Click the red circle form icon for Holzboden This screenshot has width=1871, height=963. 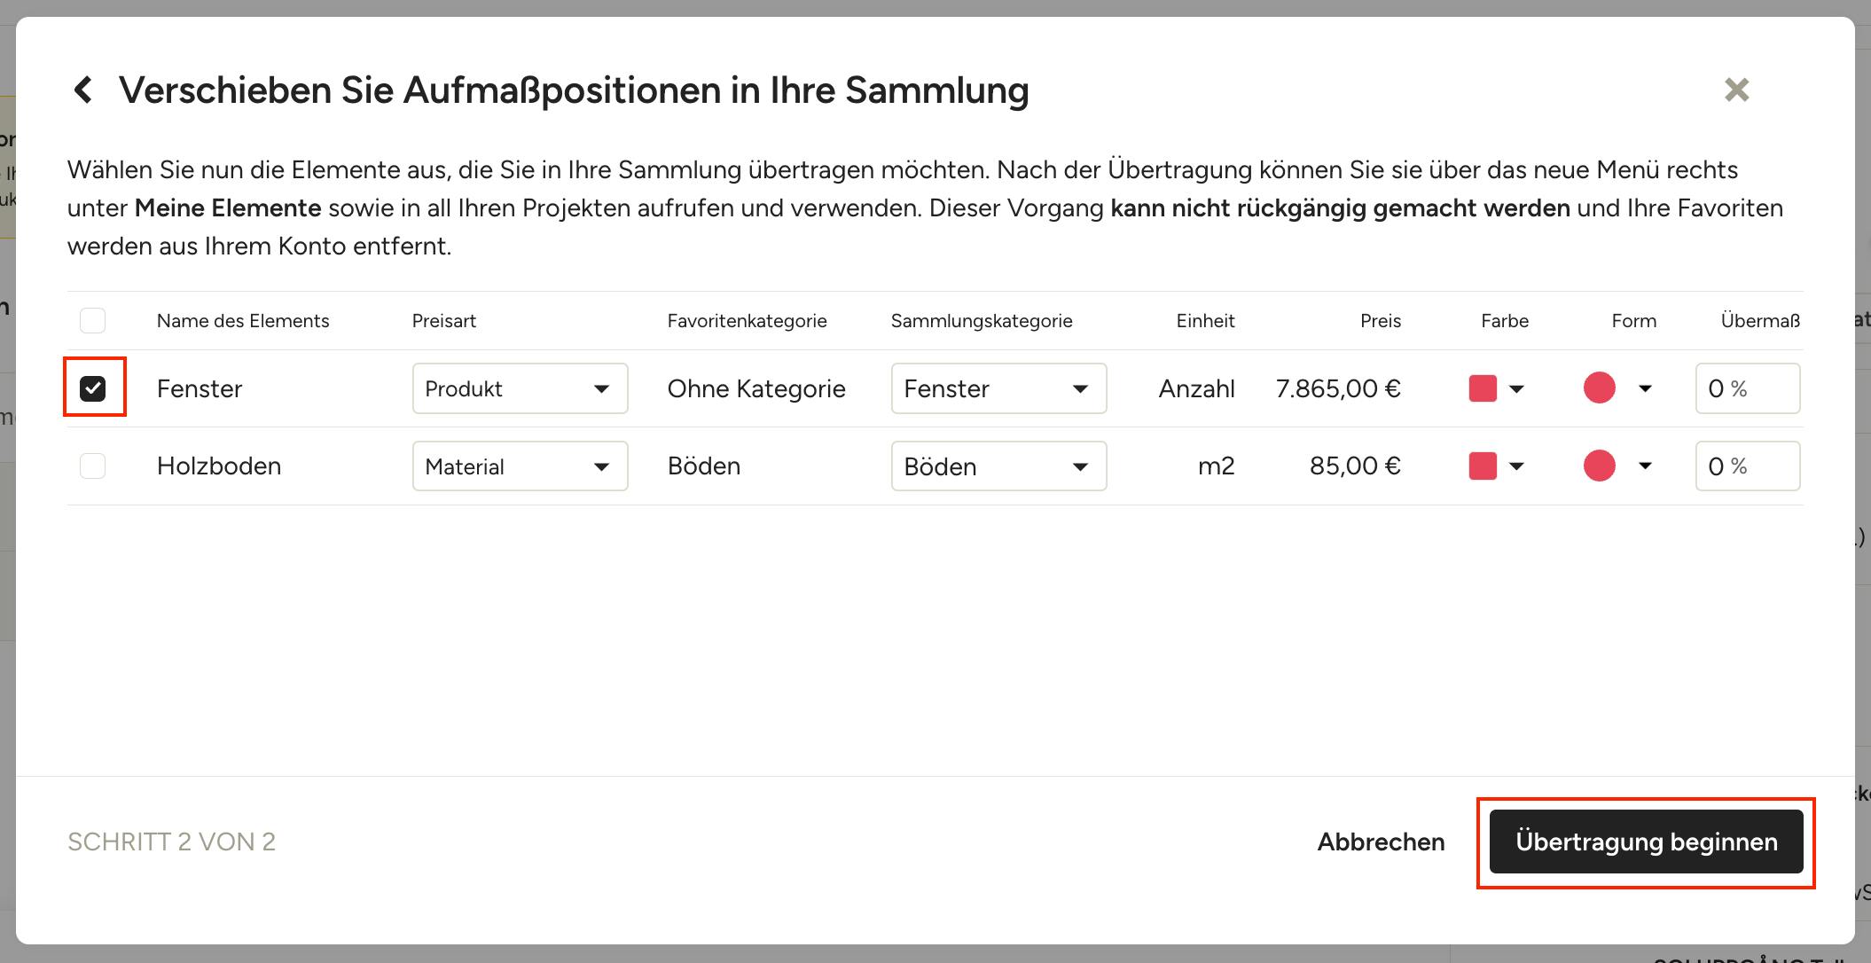click(x=1600, y=466)
